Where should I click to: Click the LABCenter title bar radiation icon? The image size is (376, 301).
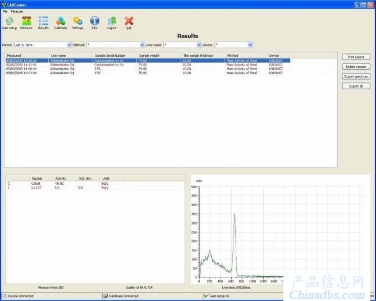click(3, 5)
